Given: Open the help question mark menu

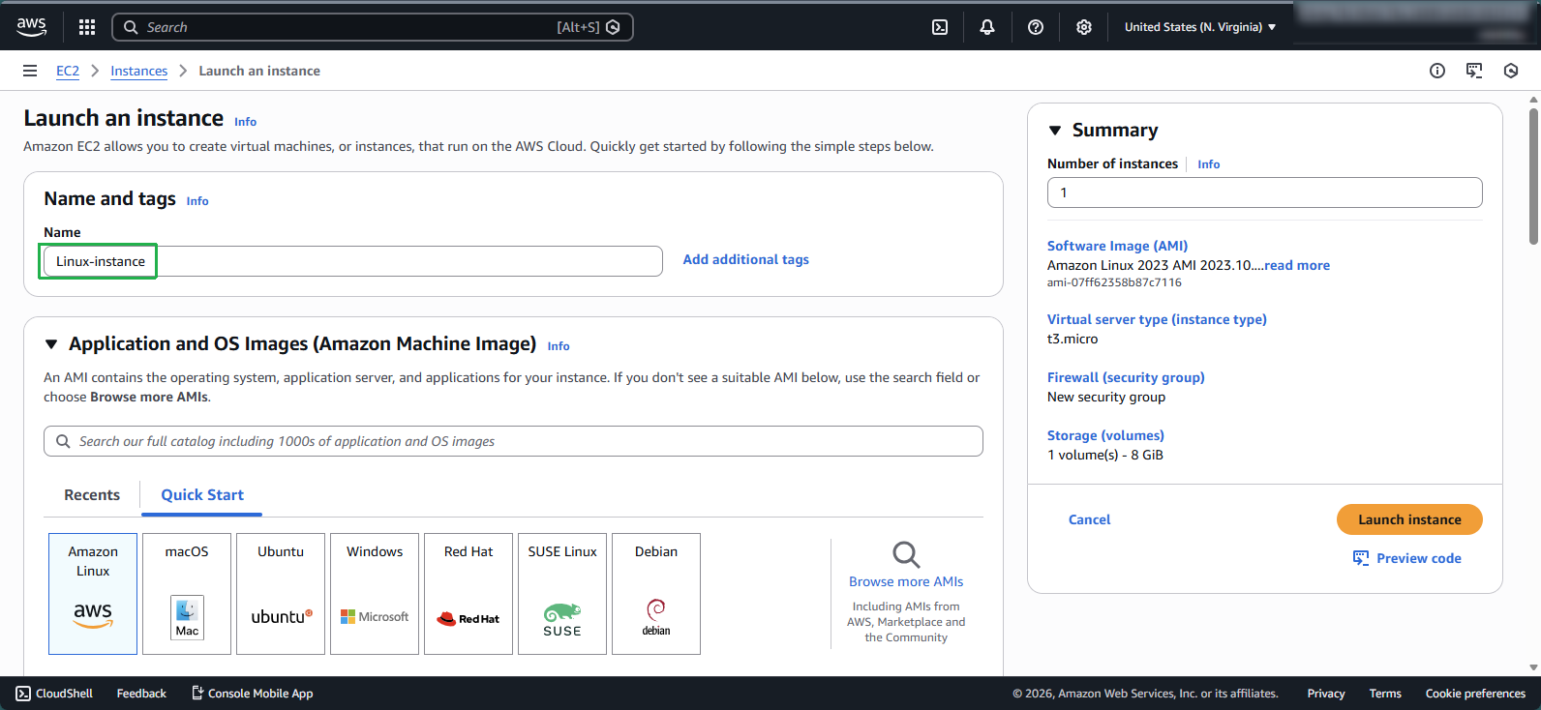Looking at the screenshot, I should (1035, 27).
